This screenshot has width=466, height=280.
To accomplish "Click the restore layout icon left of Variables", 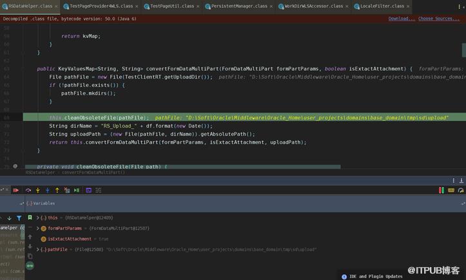I will [x=21, y=203].
